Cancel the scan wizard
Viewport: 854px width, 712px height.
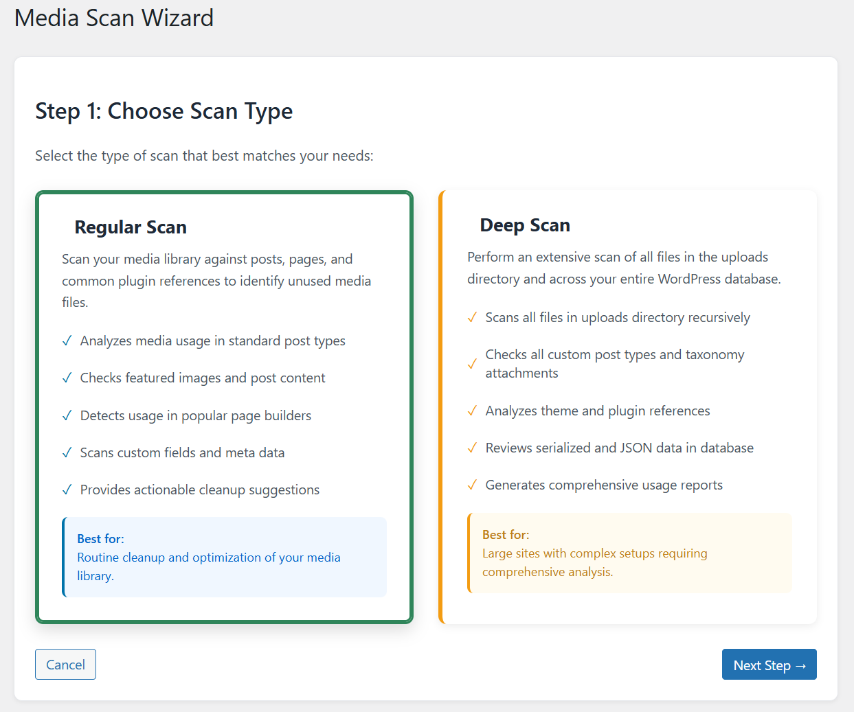click(x=65, y=664)
